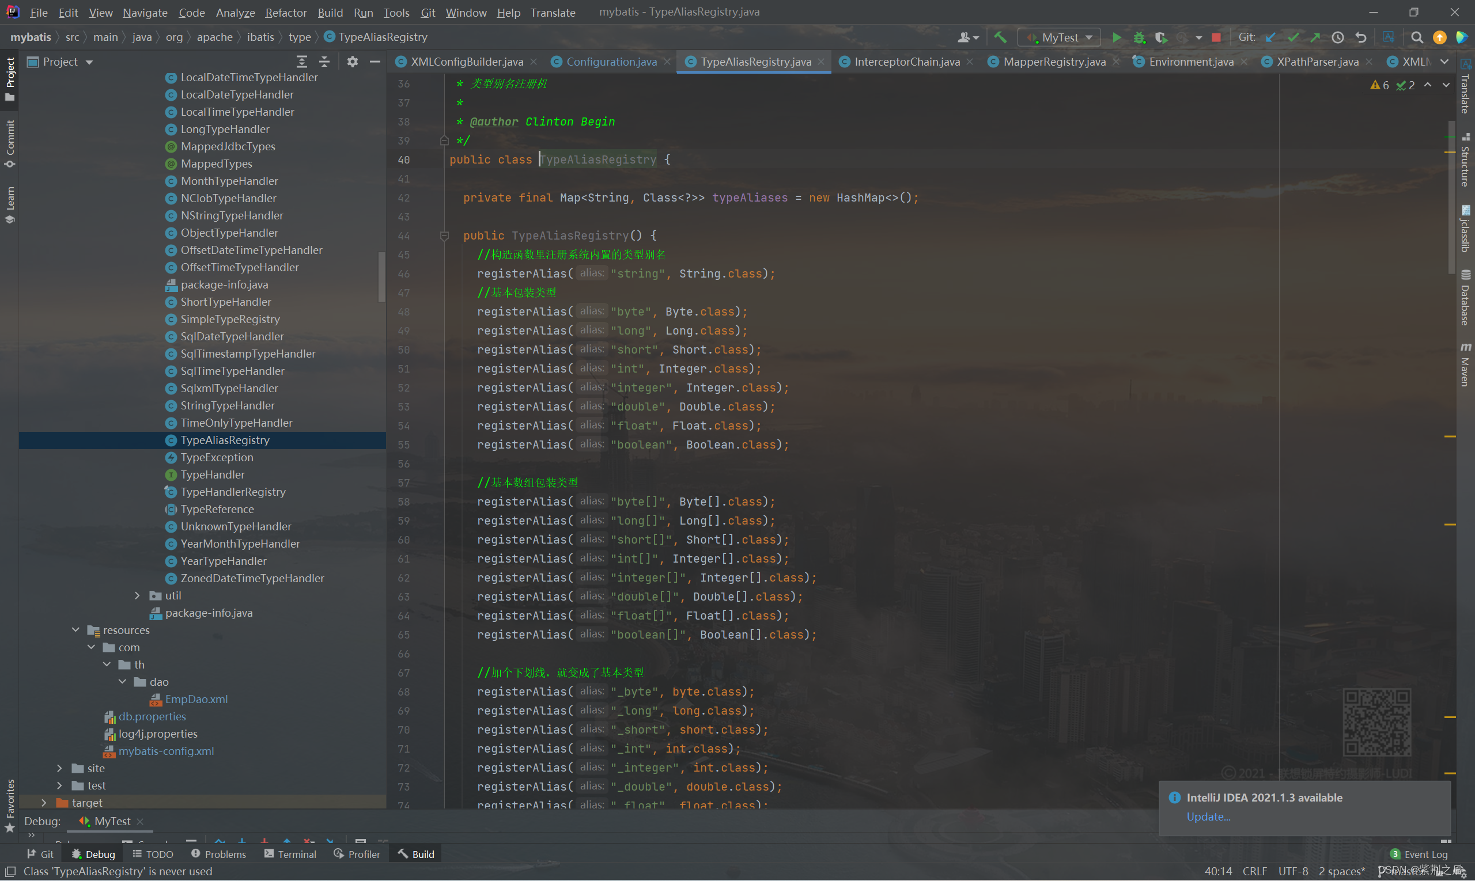The image size is (1475, 881).
Task: Show hidden editor tabs chevron
Action: (1444, 62)
